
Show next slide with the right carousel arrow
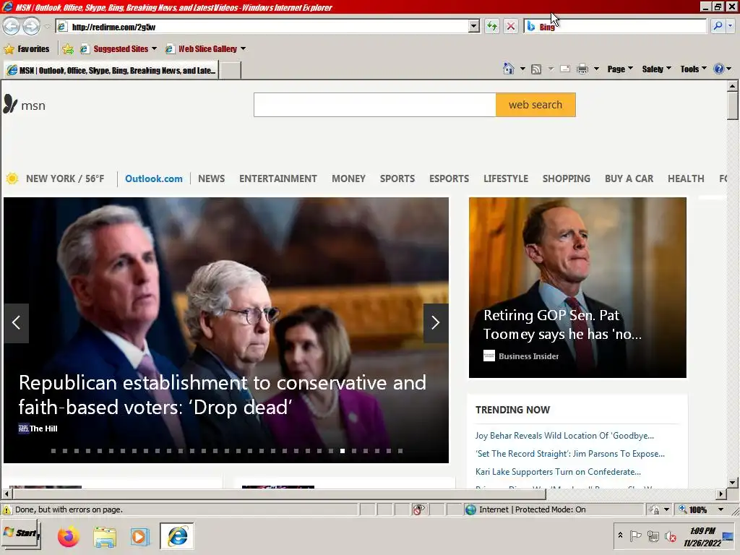pos(436,323)
